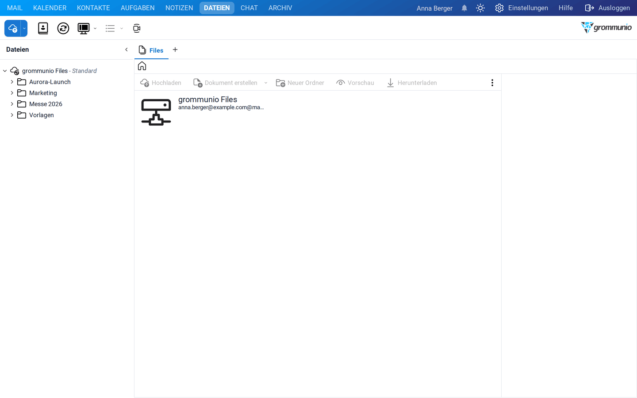Click the blue cloud upload button
This screenshot has height=398, width=637.
coord(13,28)
